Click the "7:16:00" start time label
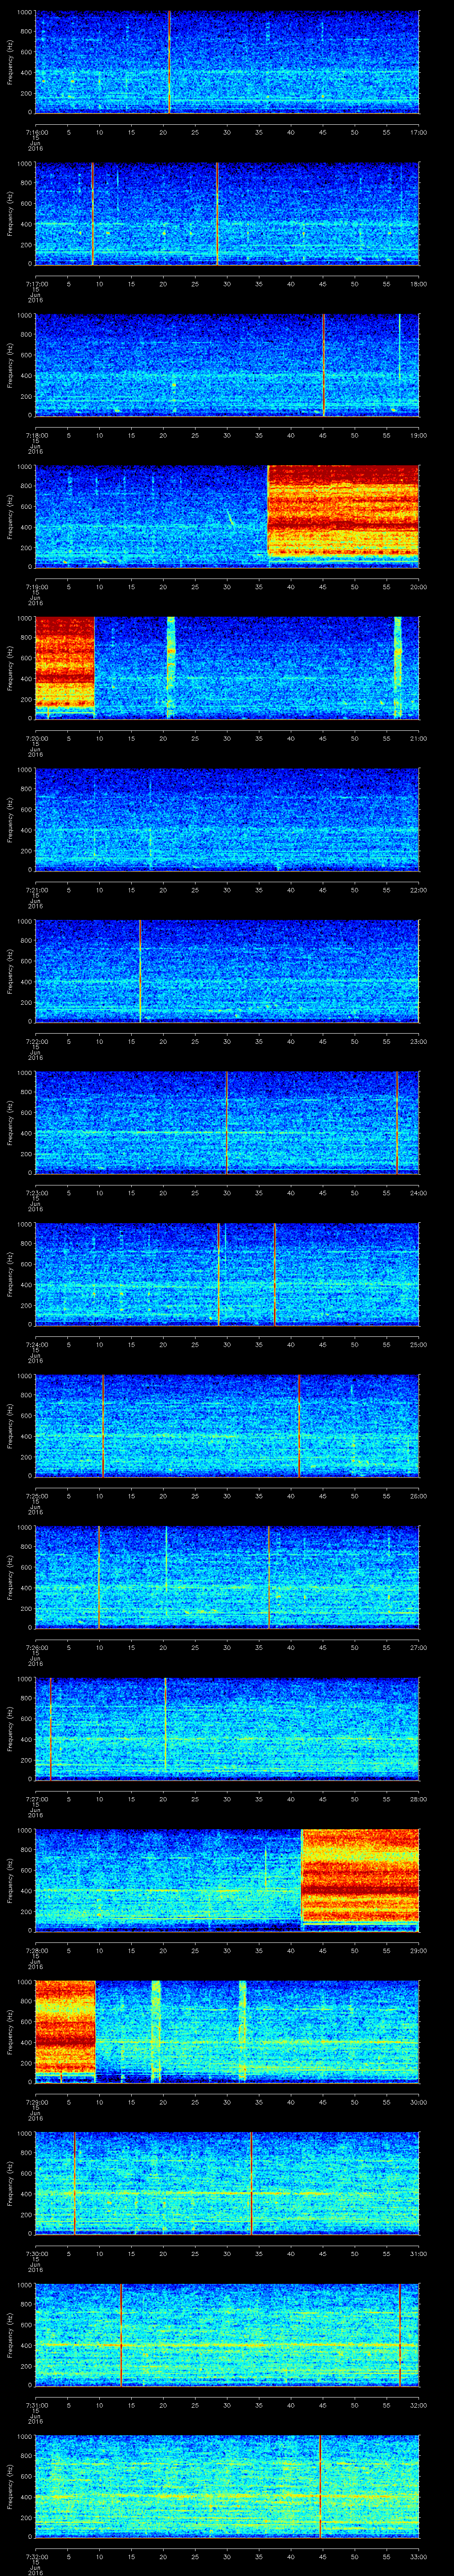Image resolution: width=454 pixels, height=2576 pixels. click(x=36, y=132)
